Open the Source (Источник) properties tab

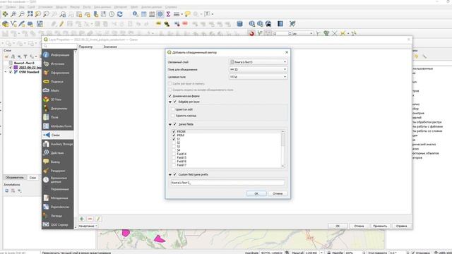(x=58, y=64)
